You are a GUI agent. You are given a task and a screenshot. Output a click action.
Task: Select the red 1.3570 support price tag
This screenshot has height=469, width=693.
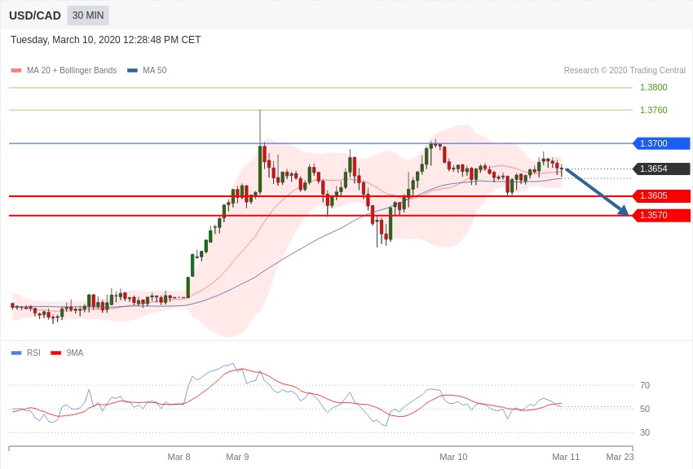661,215
